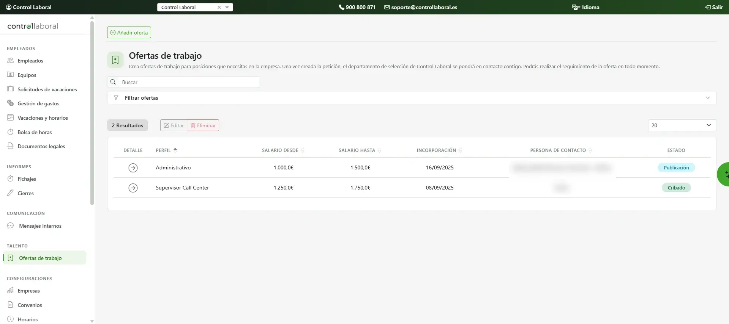Open the page size dropdown showing 20
Viewport: 729px width, 324px height.
click(682, 125)
